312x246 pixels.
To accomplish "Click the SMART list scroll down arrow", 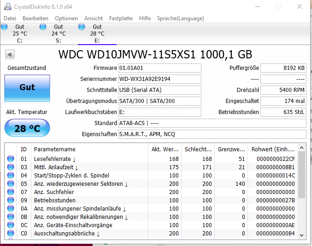I will (x=301, y=235).
